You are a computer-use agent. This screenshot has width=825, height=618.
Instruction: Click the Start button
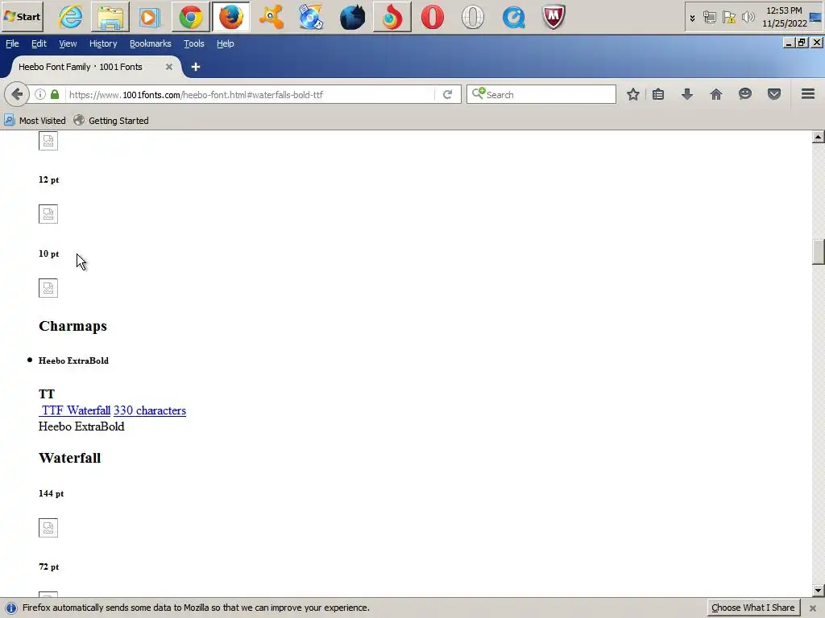[22, 17]
